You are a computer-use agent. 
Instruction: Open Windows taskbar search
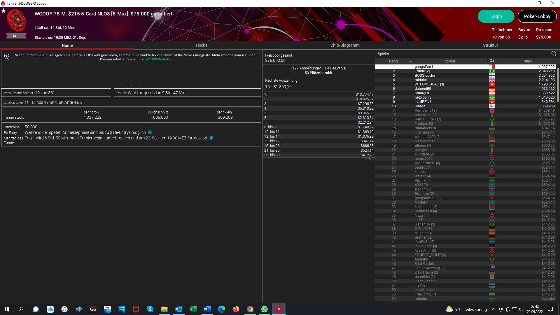click(x=21, y=309)
